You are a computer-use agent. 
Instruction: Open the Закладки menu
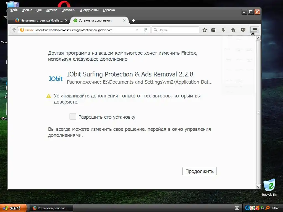69,10
